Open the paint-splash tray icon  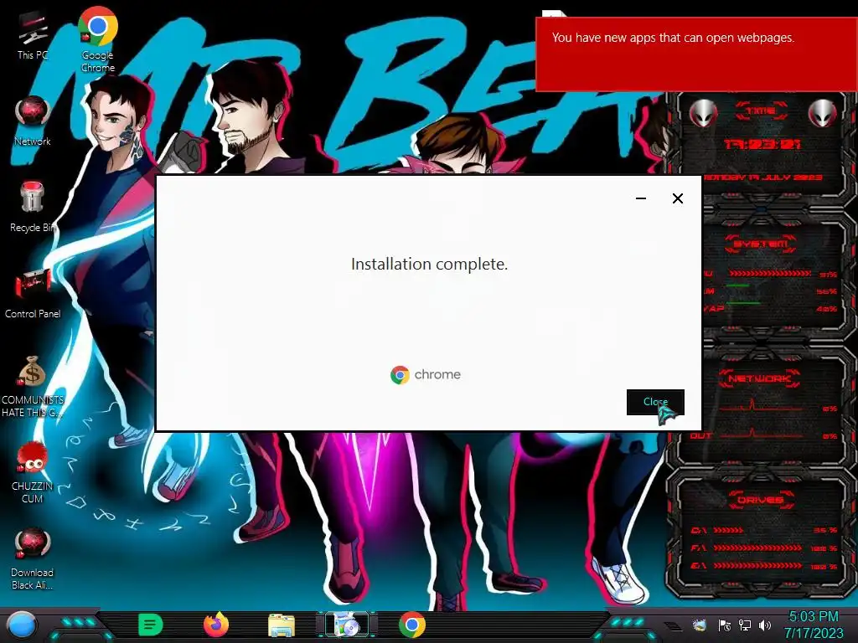tap(699, 625)
